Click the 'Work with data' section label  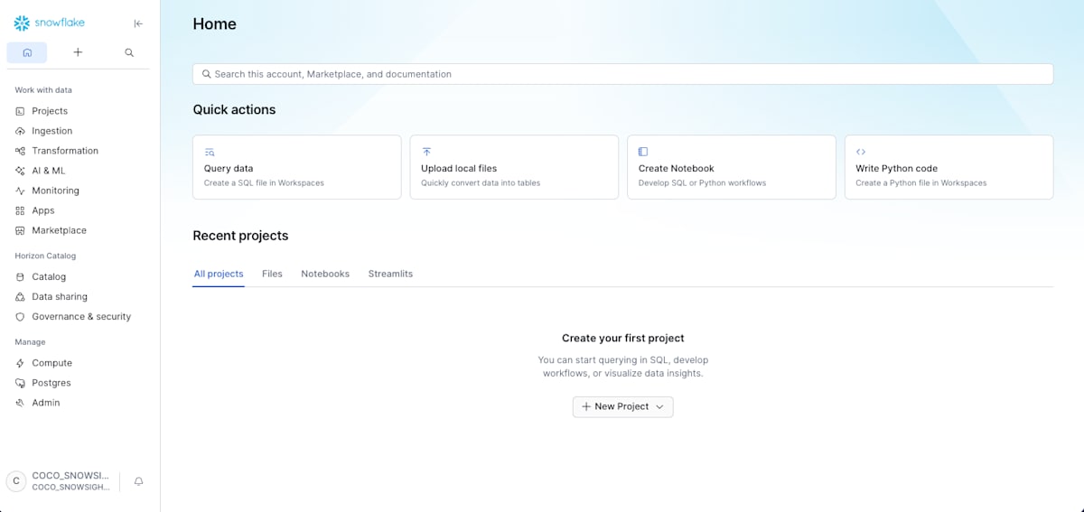pyautogui.click(x=43, y=90)
